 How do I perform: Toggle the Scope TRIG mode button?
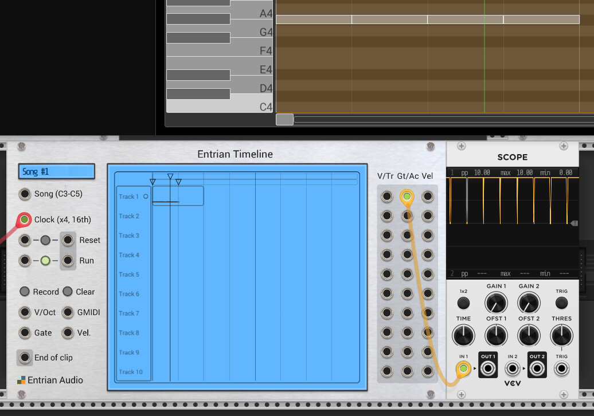pos(561,303)
